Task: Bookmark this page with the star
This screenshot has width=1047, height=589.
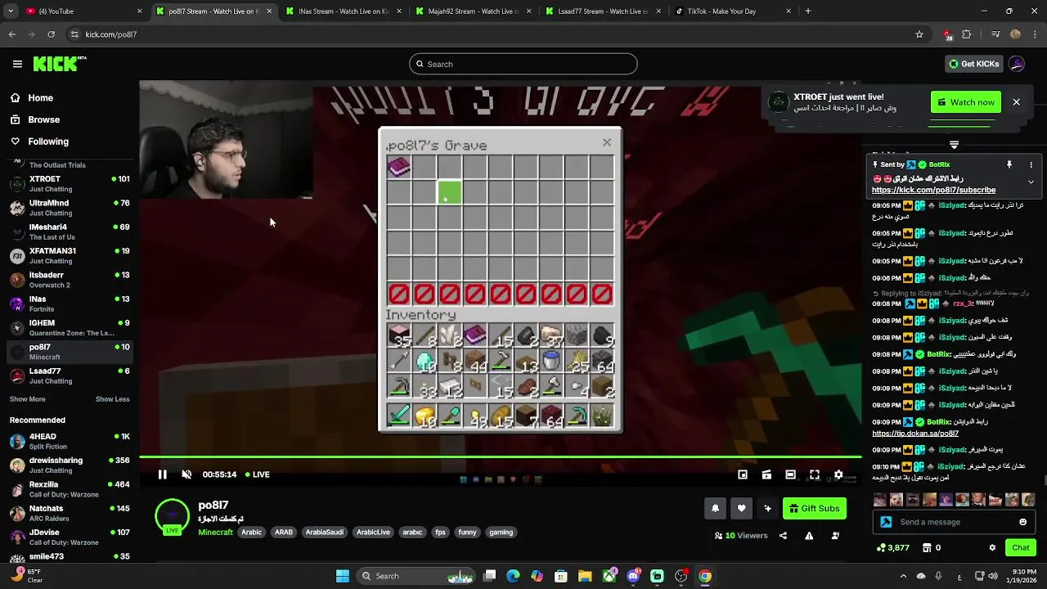Action: click(919, 34)
